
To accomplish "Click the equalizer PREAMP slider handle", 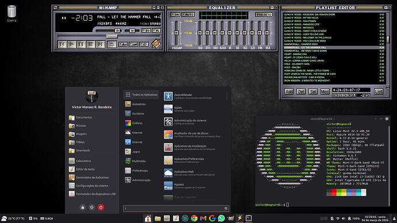I will [x=176, y=33].
